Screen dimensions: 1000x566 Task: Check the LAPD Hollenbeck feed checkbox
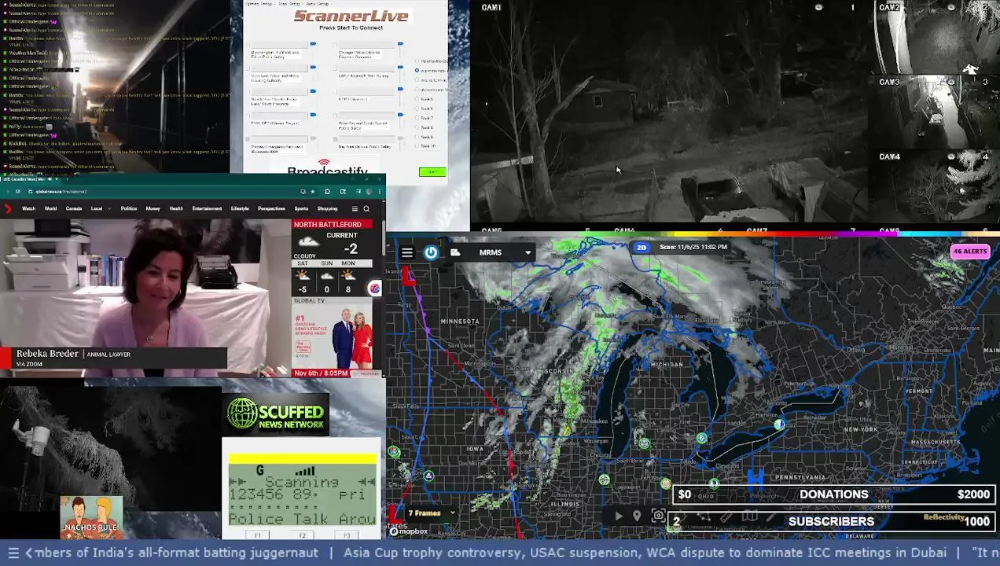tap(335, 68)
